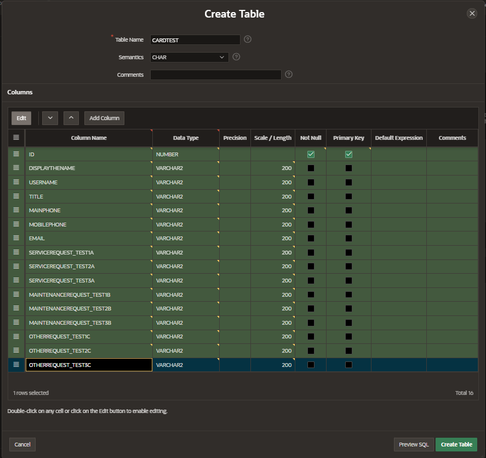Click the Data Type column header
The height and width of the screenshot is (458, 486).
click(x=186, y=138)
